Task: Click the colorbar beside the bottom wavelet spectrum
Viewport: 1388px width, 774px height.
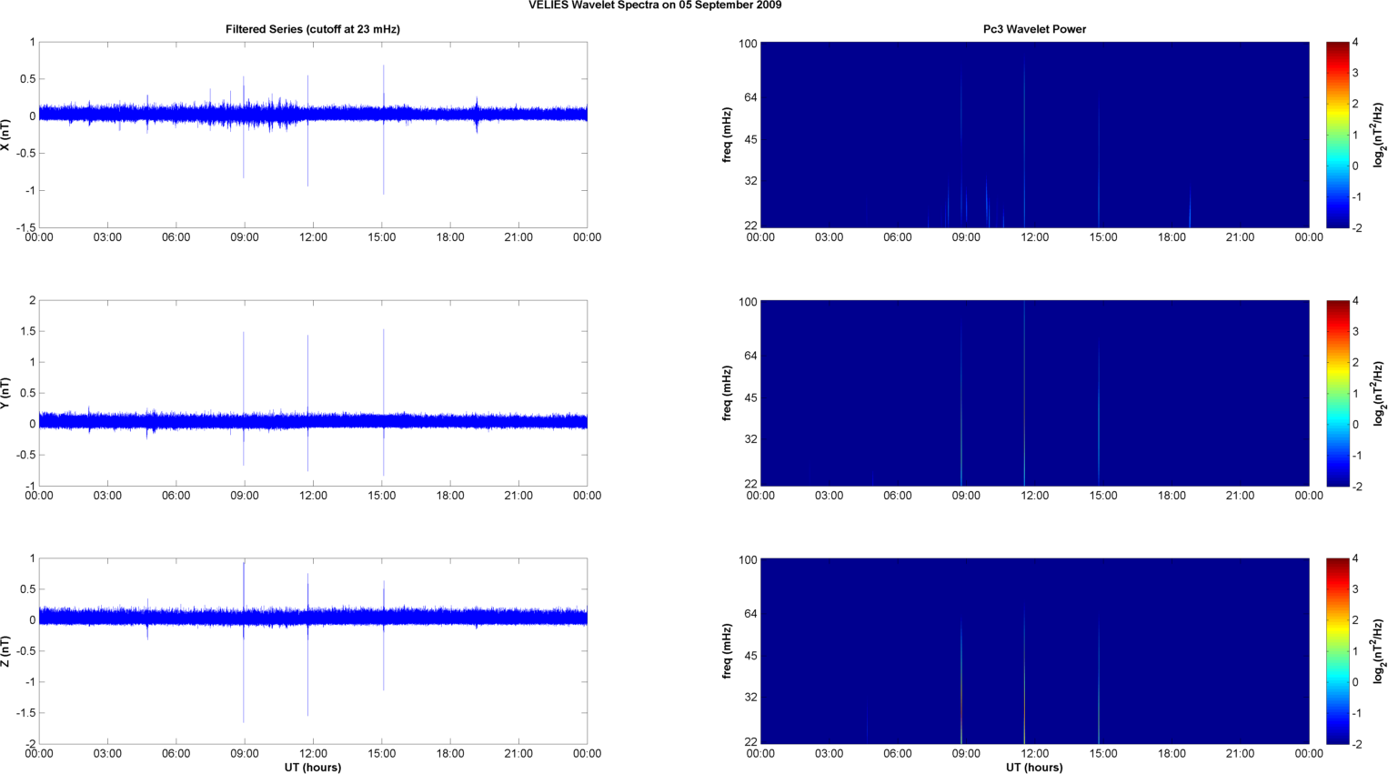Action: pyautogui.click(x=1337, y=651)
